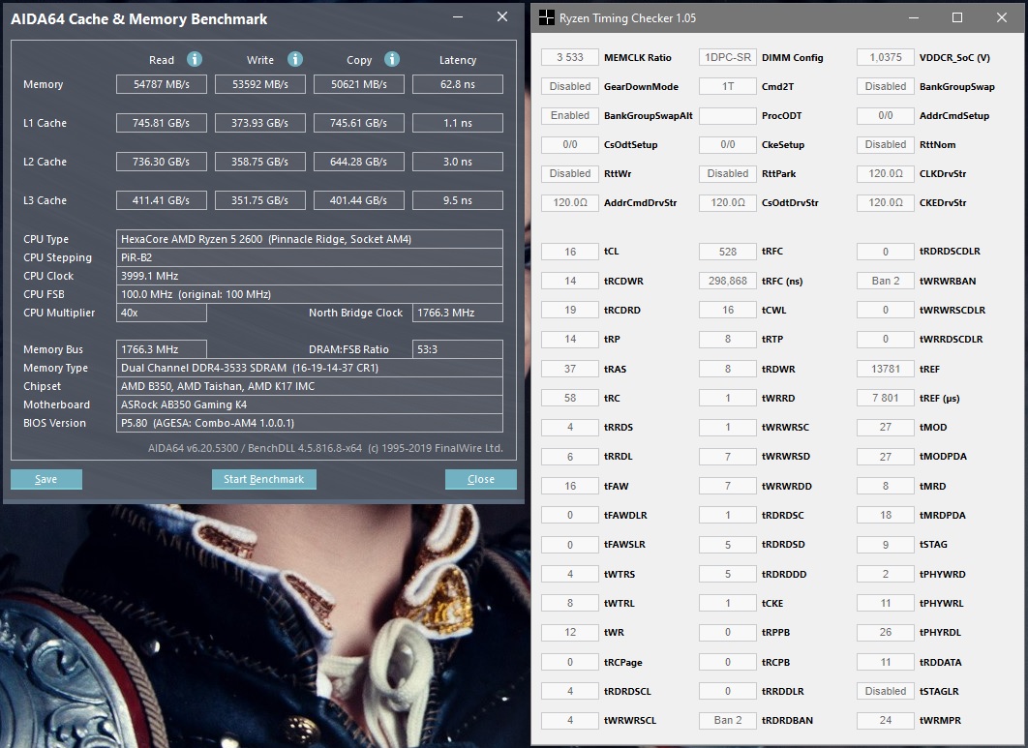Screen dimensions: 1028x748
Task: Select the Memory Read value 54787 MB/s
Action: (x=162, y=84)
